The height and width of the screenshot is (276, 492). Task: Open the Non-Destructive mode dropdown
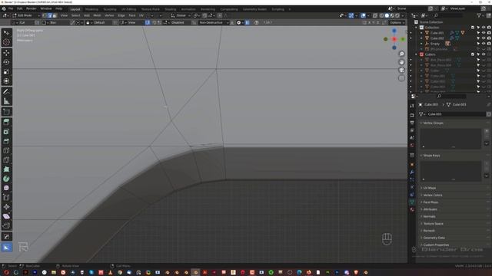214,22
